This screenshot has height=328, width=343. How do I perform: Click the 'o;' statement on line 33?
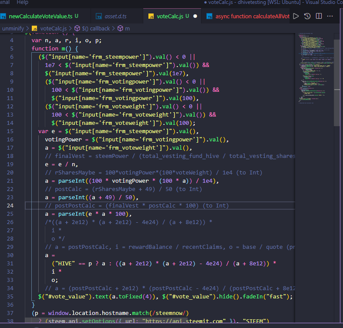pos(55,280)
